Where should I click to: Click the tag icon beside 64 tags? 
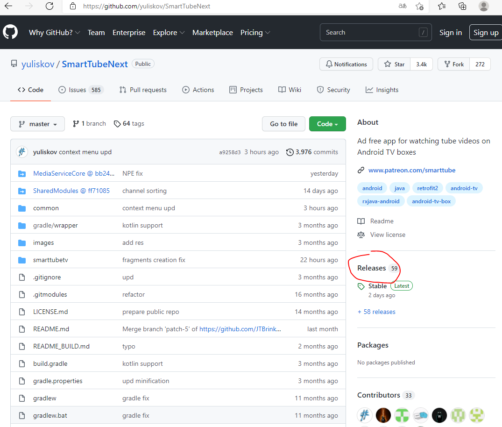tap(117, 124)
